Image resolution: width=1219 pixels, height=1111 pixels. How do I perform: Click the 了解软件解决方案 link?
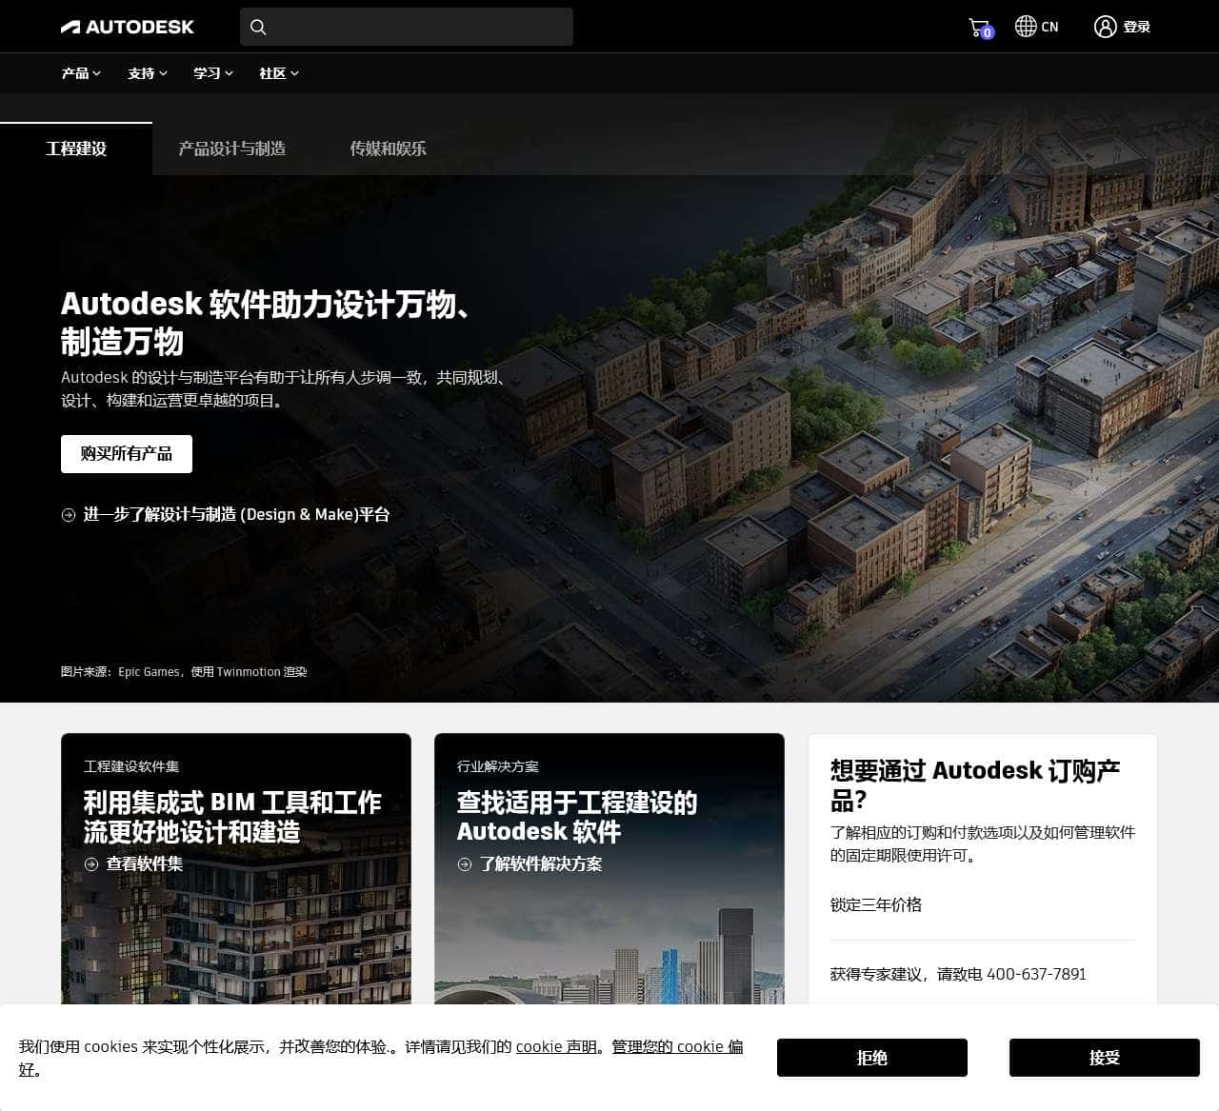point(541,864)
